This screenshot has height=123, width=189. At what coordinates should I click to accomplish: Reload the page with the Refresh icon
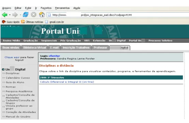click(x=26, y=15)
